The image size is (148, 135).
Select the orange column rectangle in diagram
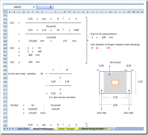(115, 82)
